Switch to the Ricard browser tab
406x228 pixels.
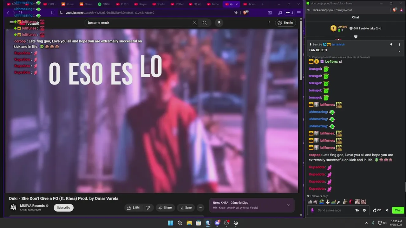(x=250, y=4)
